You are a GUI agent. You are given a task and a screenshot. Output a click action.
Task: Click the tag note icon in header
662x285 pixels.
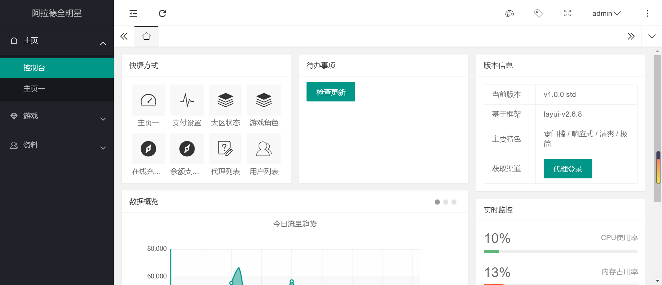(x=539, y=13)
